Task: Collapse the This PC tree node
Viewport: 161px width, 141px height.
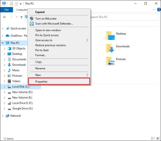Action: pos(3,43)
